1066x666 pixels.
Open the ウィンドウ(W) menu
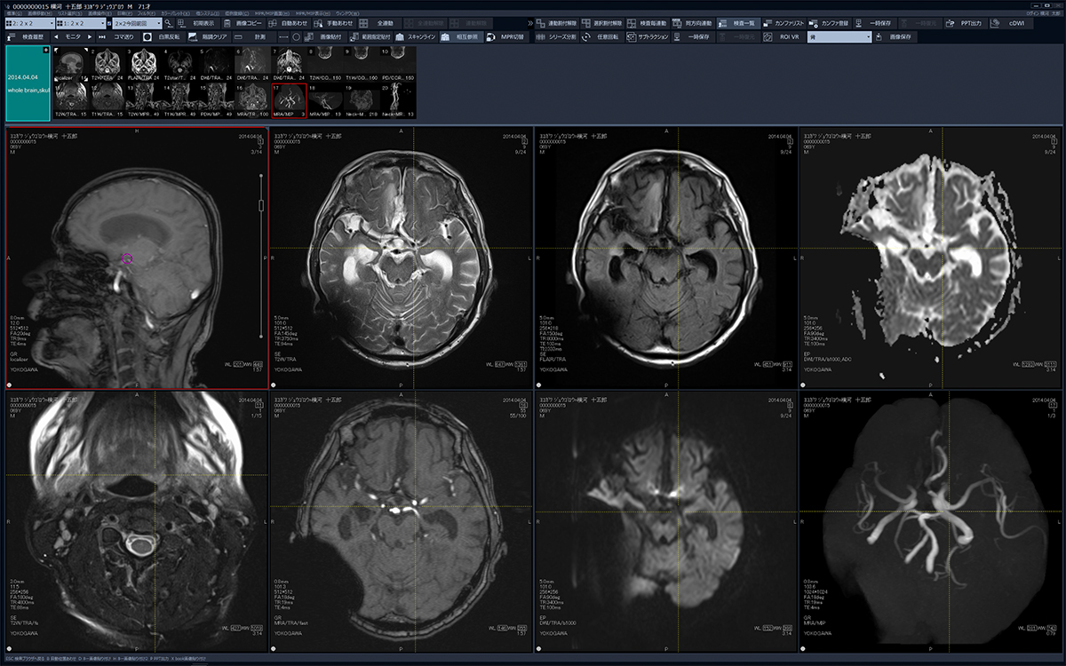point(348,13)
